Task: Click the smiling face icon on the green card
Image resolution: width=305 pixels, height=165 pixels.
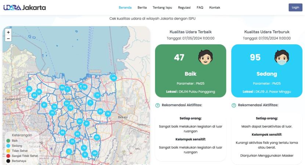Action: [x=205, y=58]
